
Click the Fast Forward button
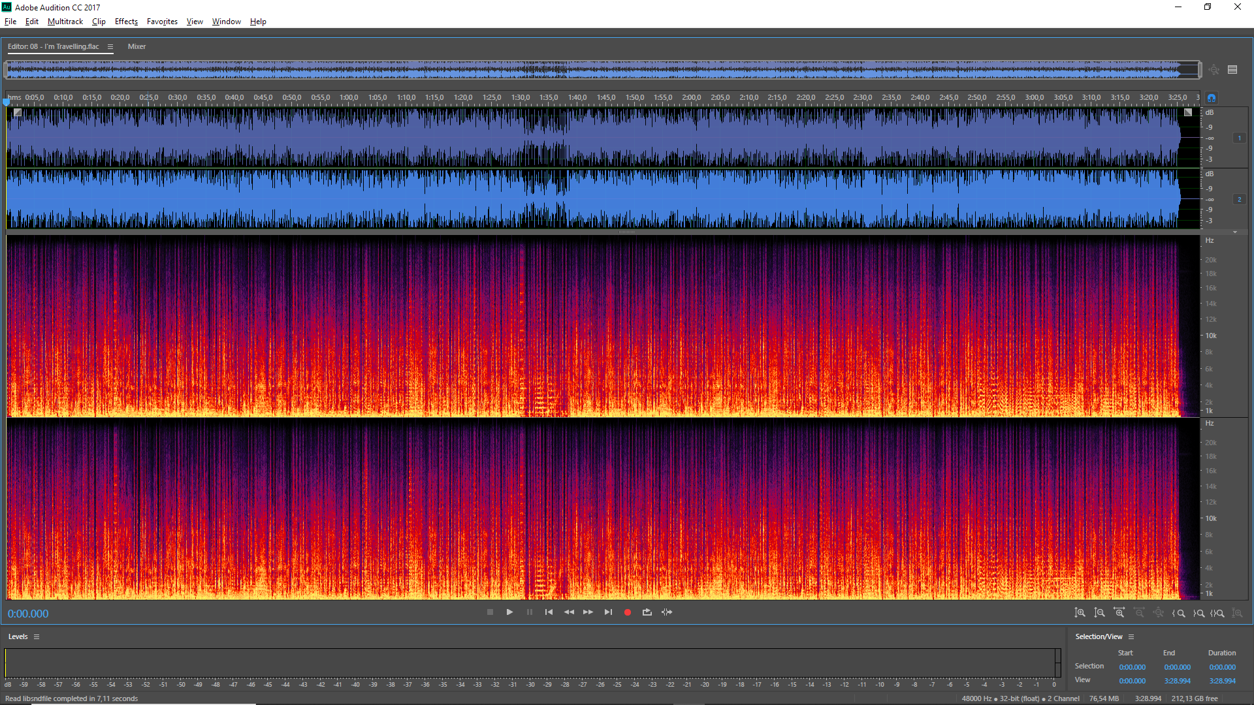click(x=588, y=612)
